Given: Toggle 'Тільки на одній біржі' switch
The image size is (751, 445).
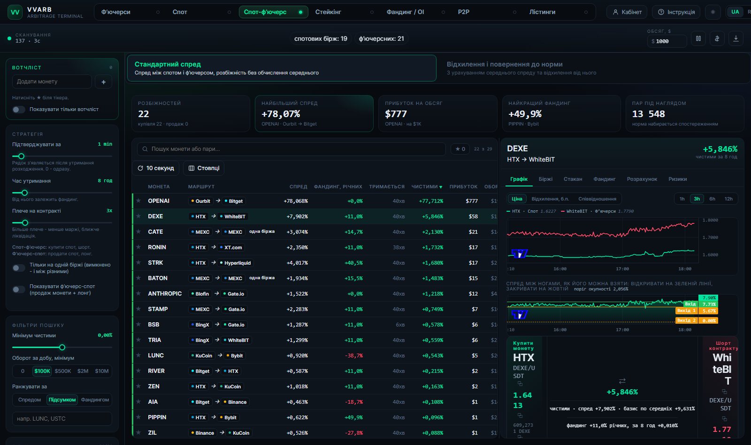Looking at the screenshot, I should pyautogui.click(x=19, y=268).
